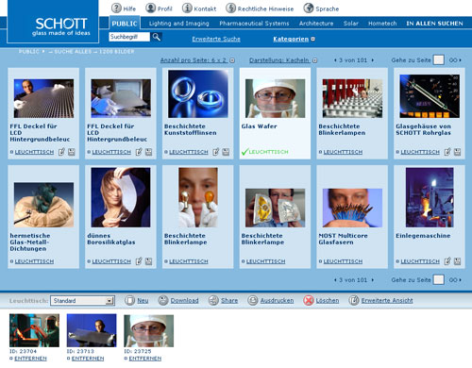Open Rechtliche Hinweise legal icon
Screen dimensions: 472x368
tap(231, 8)
